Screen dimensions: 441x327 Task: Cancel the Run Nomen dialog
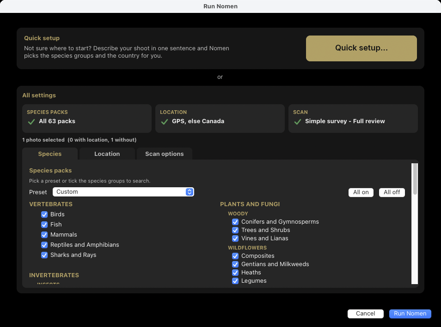click(365, 314)
